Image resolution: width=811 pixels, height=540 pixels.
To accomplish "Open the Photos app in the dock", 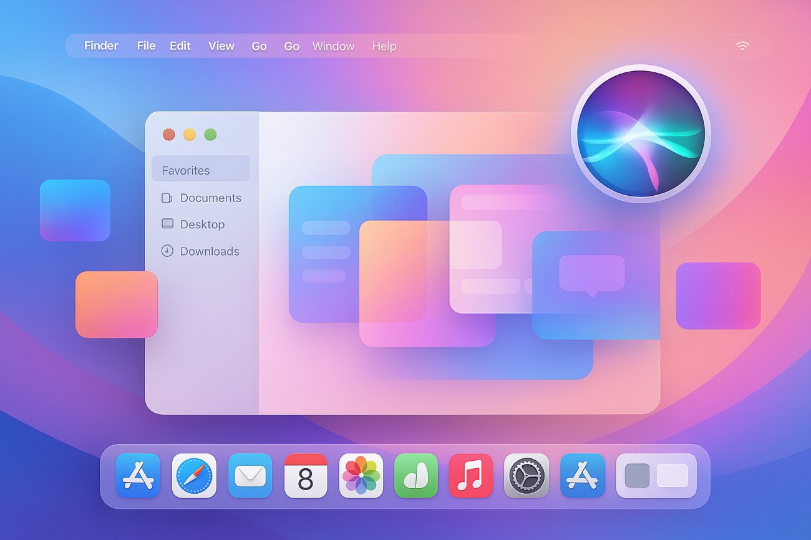I will (x=361, y=476).
